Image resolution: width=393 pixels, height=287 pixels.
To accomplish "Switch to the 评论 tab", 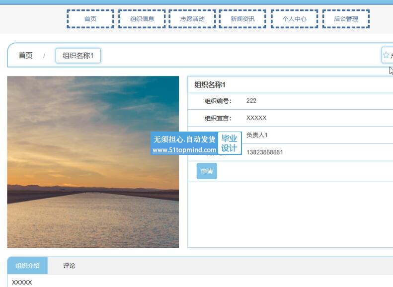I will 69,266.
